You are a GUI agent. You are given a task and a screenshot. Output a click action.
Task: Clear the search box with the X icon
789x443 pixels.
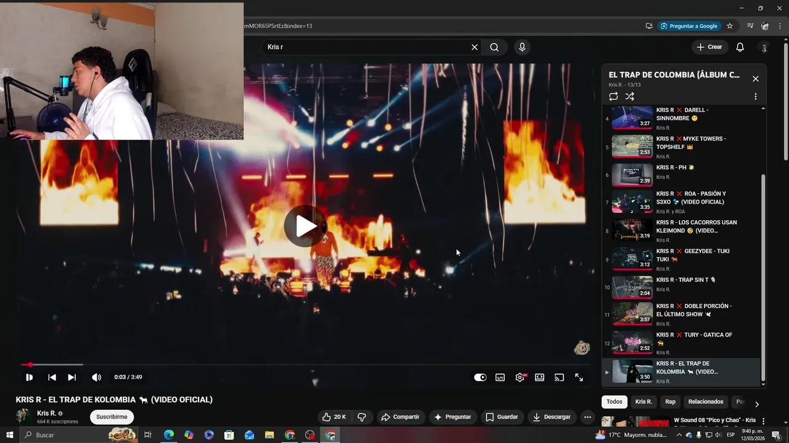pos(475,47)
